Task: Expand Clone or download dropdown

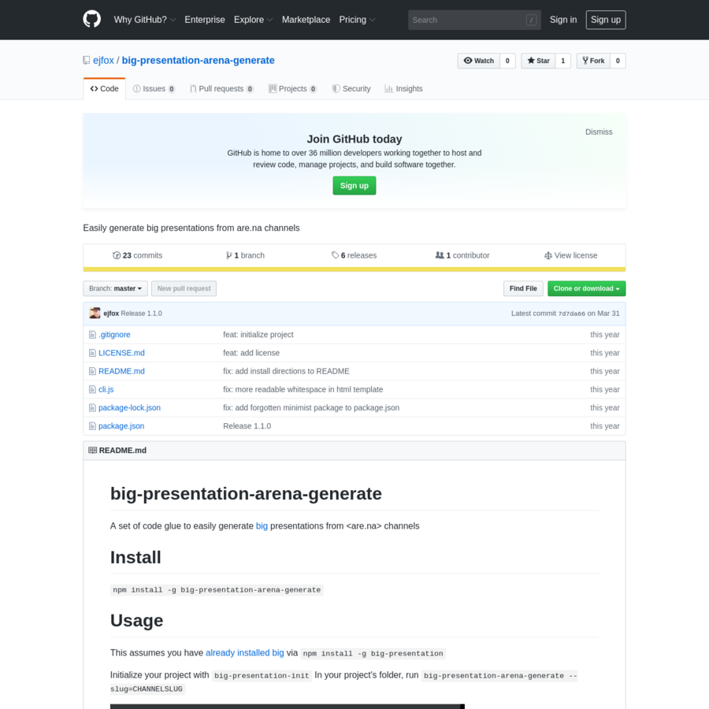Action: 586,288
